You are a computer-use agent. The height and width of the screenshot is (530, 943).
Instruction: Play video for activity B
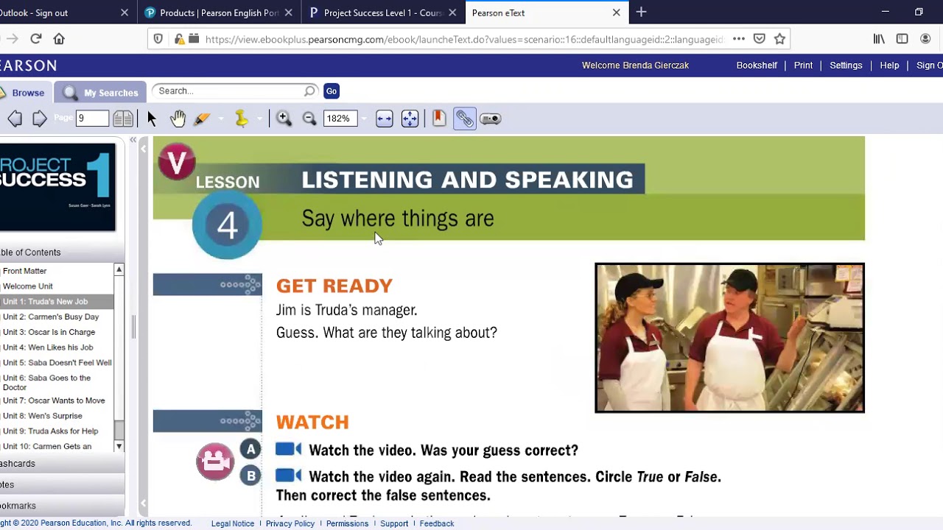click(289, 476)
